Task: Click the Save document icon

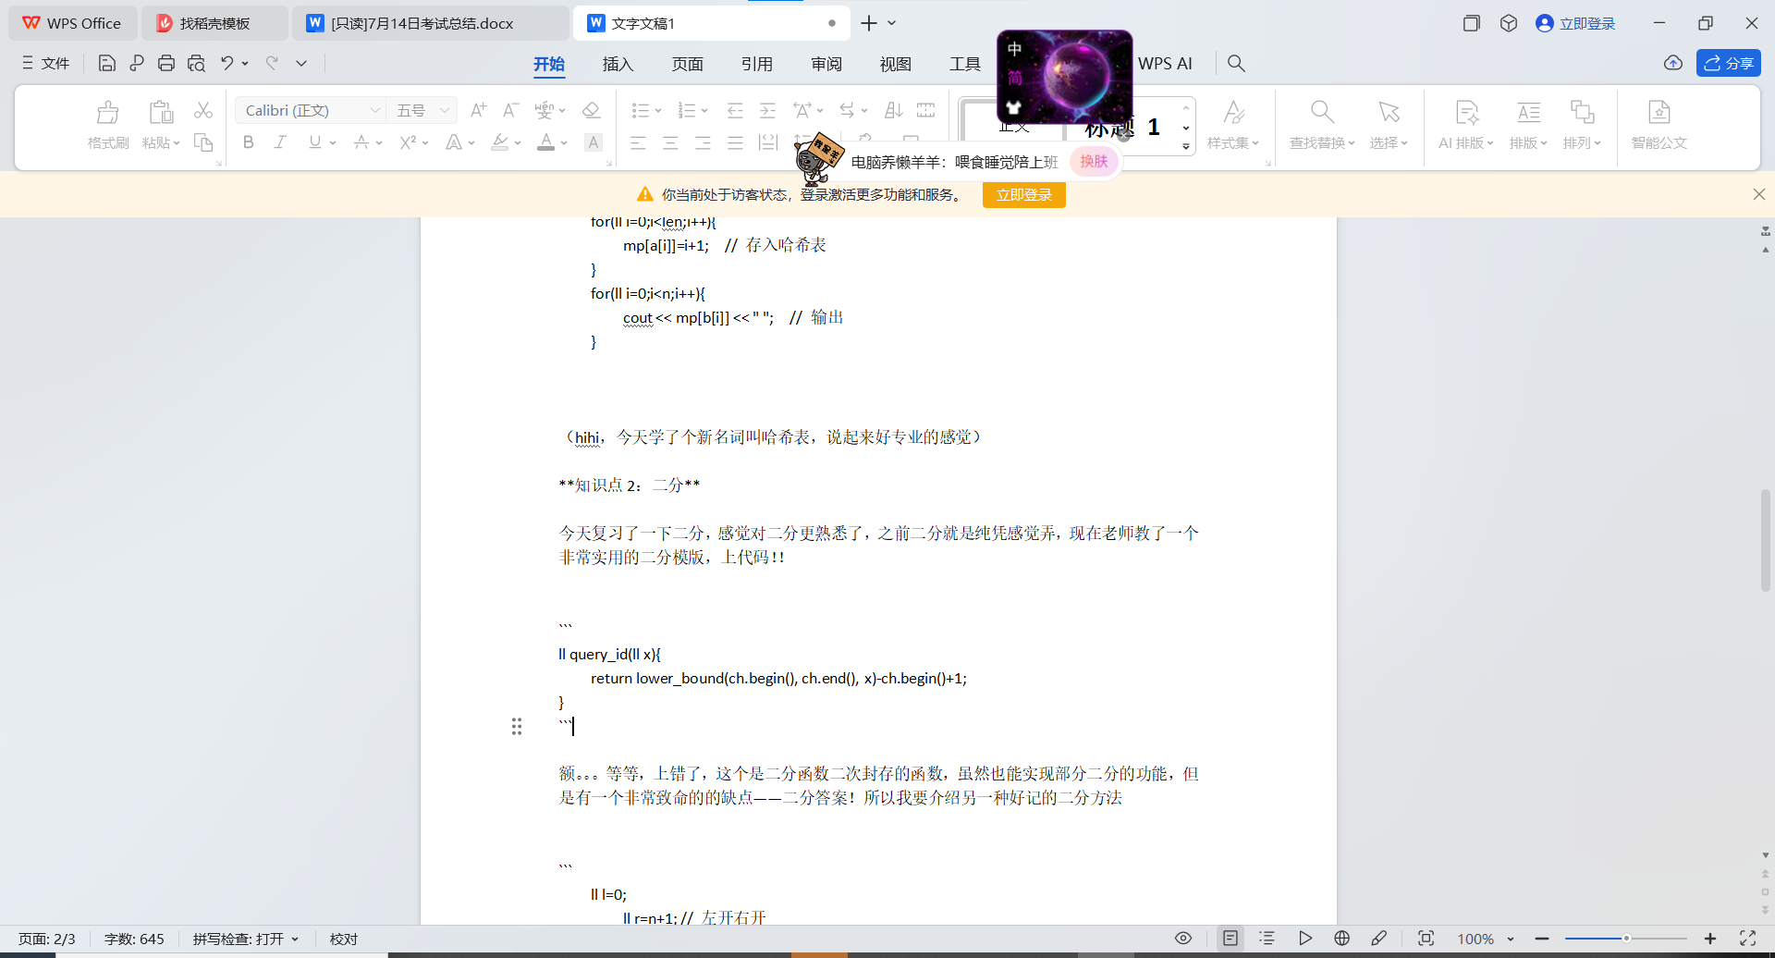Action: point(107,63)
